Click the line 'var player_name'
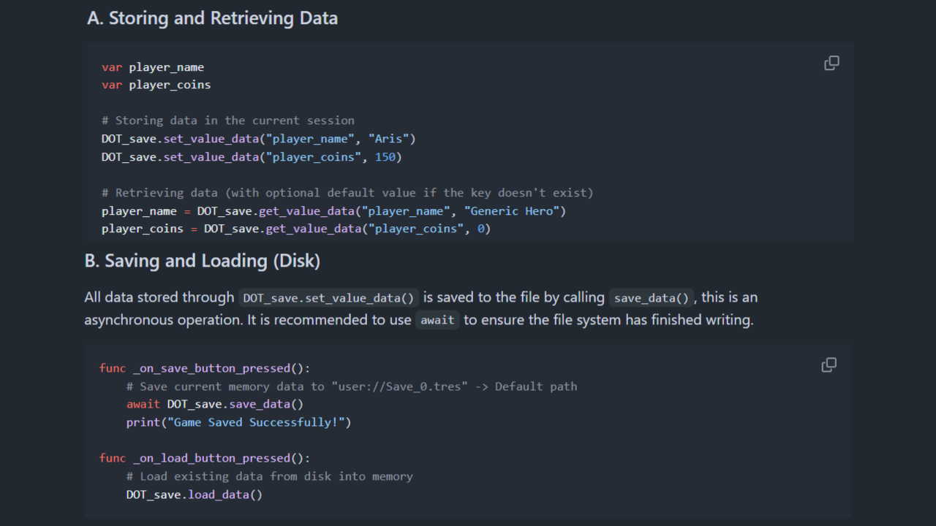Image resolution: width=936 pixels, height=526 pixels. 153,67
